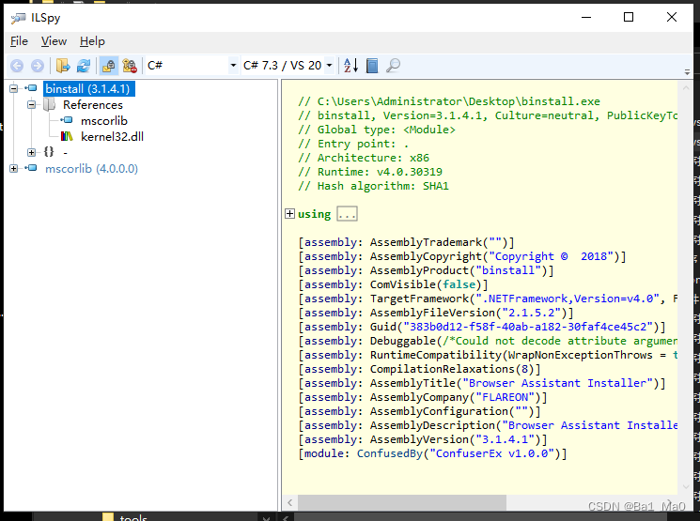Viewport: 700px width, 521px height.
Task: Click the binstall assembly icon in tree
Action: coord(31,88)
